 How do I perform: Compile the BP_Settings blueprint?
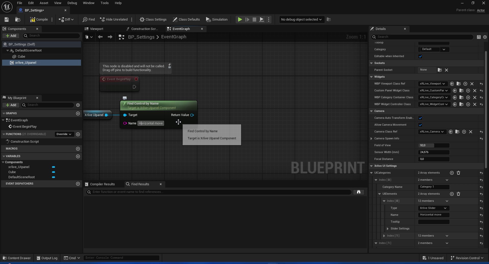tap(39, 20)
